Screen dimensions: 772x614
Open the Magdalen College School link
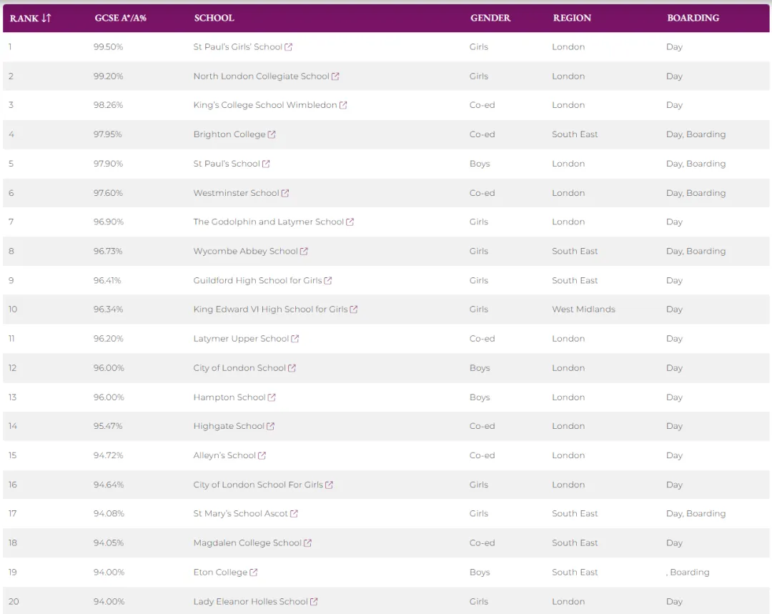pyautogui.click(x=247, y=543)
